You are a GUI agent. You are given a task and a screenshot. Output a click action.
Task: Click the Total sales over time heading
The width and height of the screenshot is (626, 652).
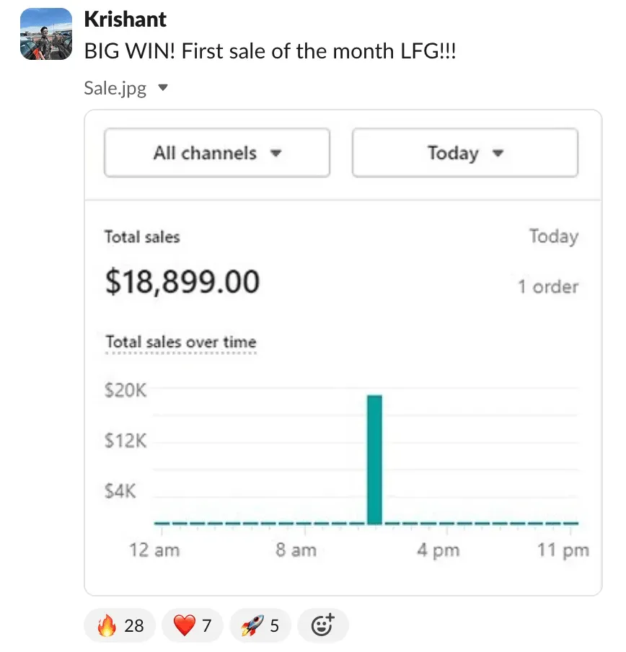pos(181,342)
